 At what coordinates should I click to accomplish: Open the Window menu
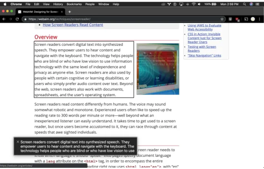[x=104, y=4]
